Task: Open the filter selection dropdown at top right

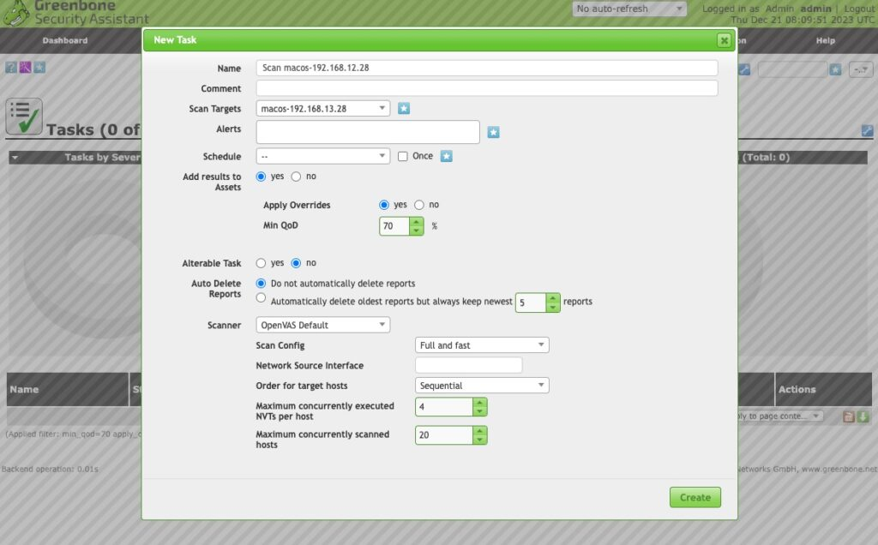Action: (x=861, y=69)
